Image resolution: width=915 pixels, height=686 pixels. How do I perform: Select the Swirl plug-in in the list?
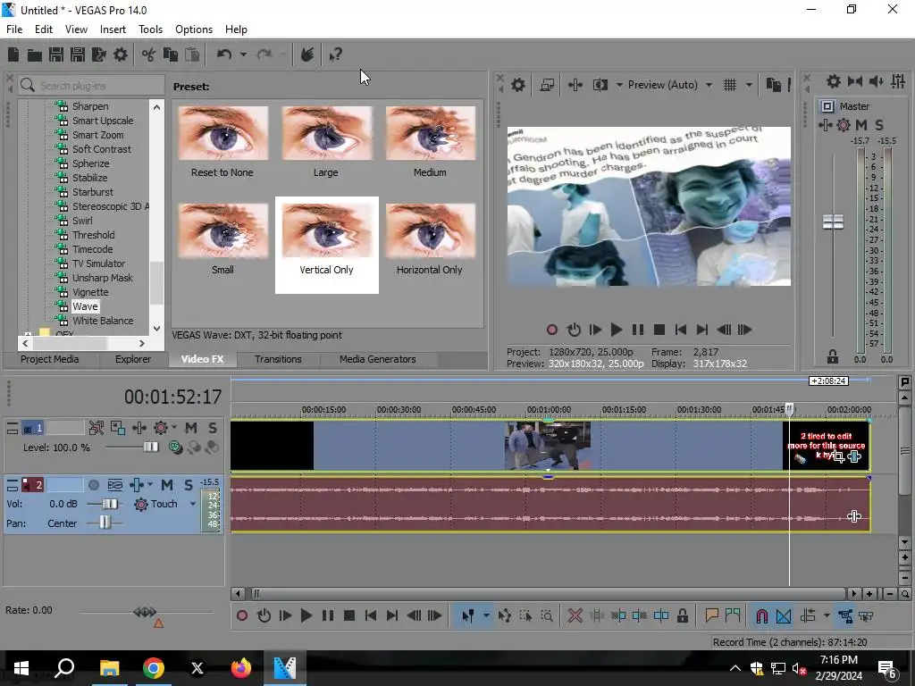[x=82, y=221]
